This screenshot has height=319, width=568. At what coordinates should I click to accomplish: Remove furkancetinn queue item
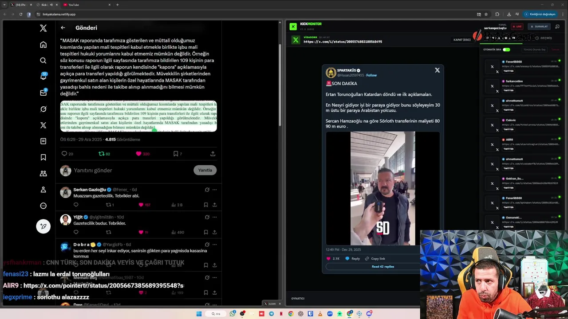pyautogui.click(x=492, y=86)
